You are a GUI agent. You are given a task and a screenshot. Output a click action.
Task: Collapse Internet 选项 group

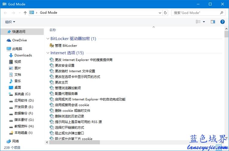click(x=48, y=53)
